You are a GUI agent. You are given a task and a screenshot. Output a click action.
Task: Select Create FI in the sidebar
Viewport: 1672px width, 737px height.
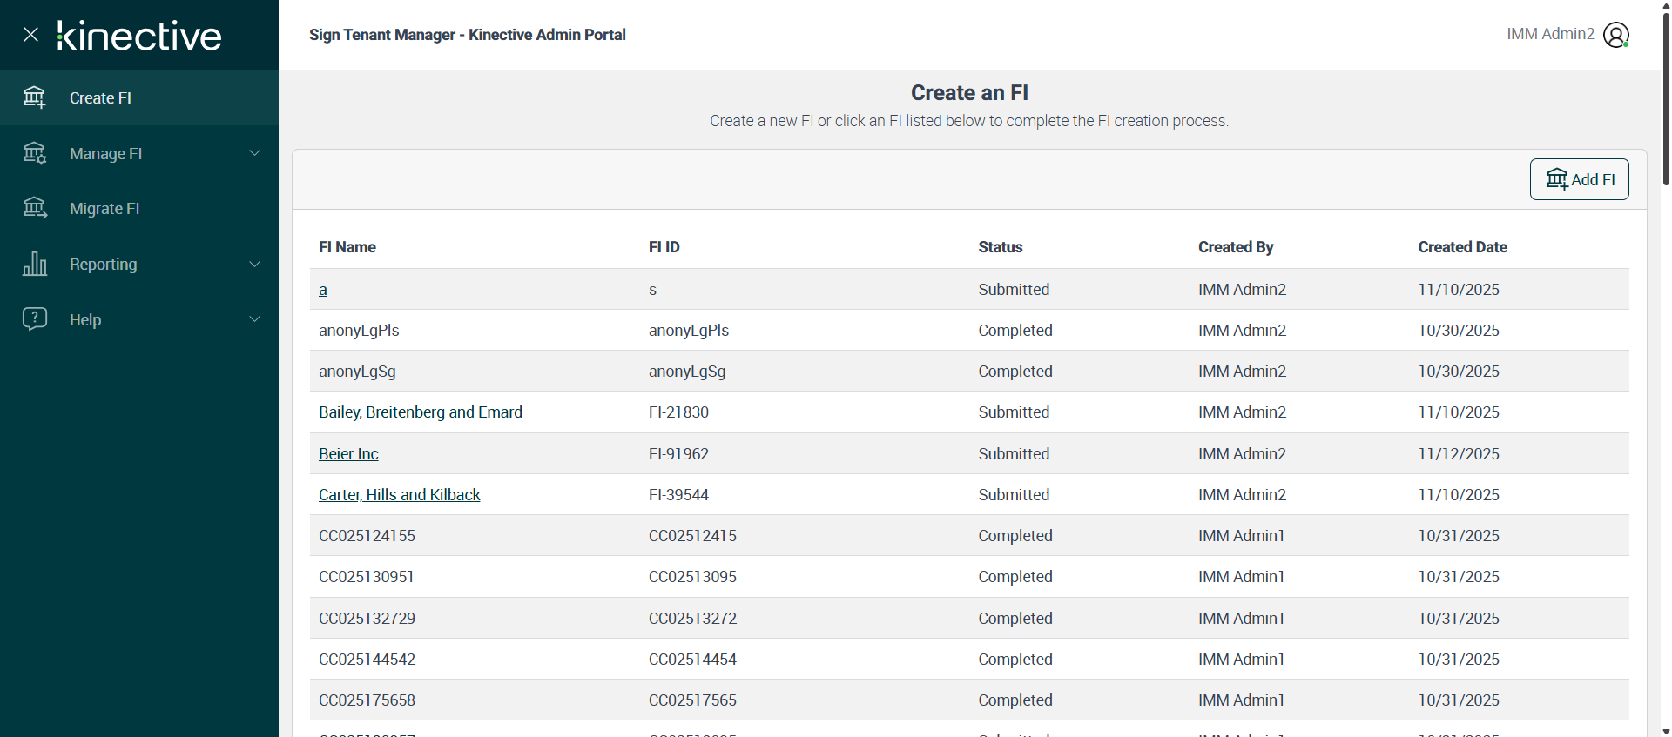[100, 98]
